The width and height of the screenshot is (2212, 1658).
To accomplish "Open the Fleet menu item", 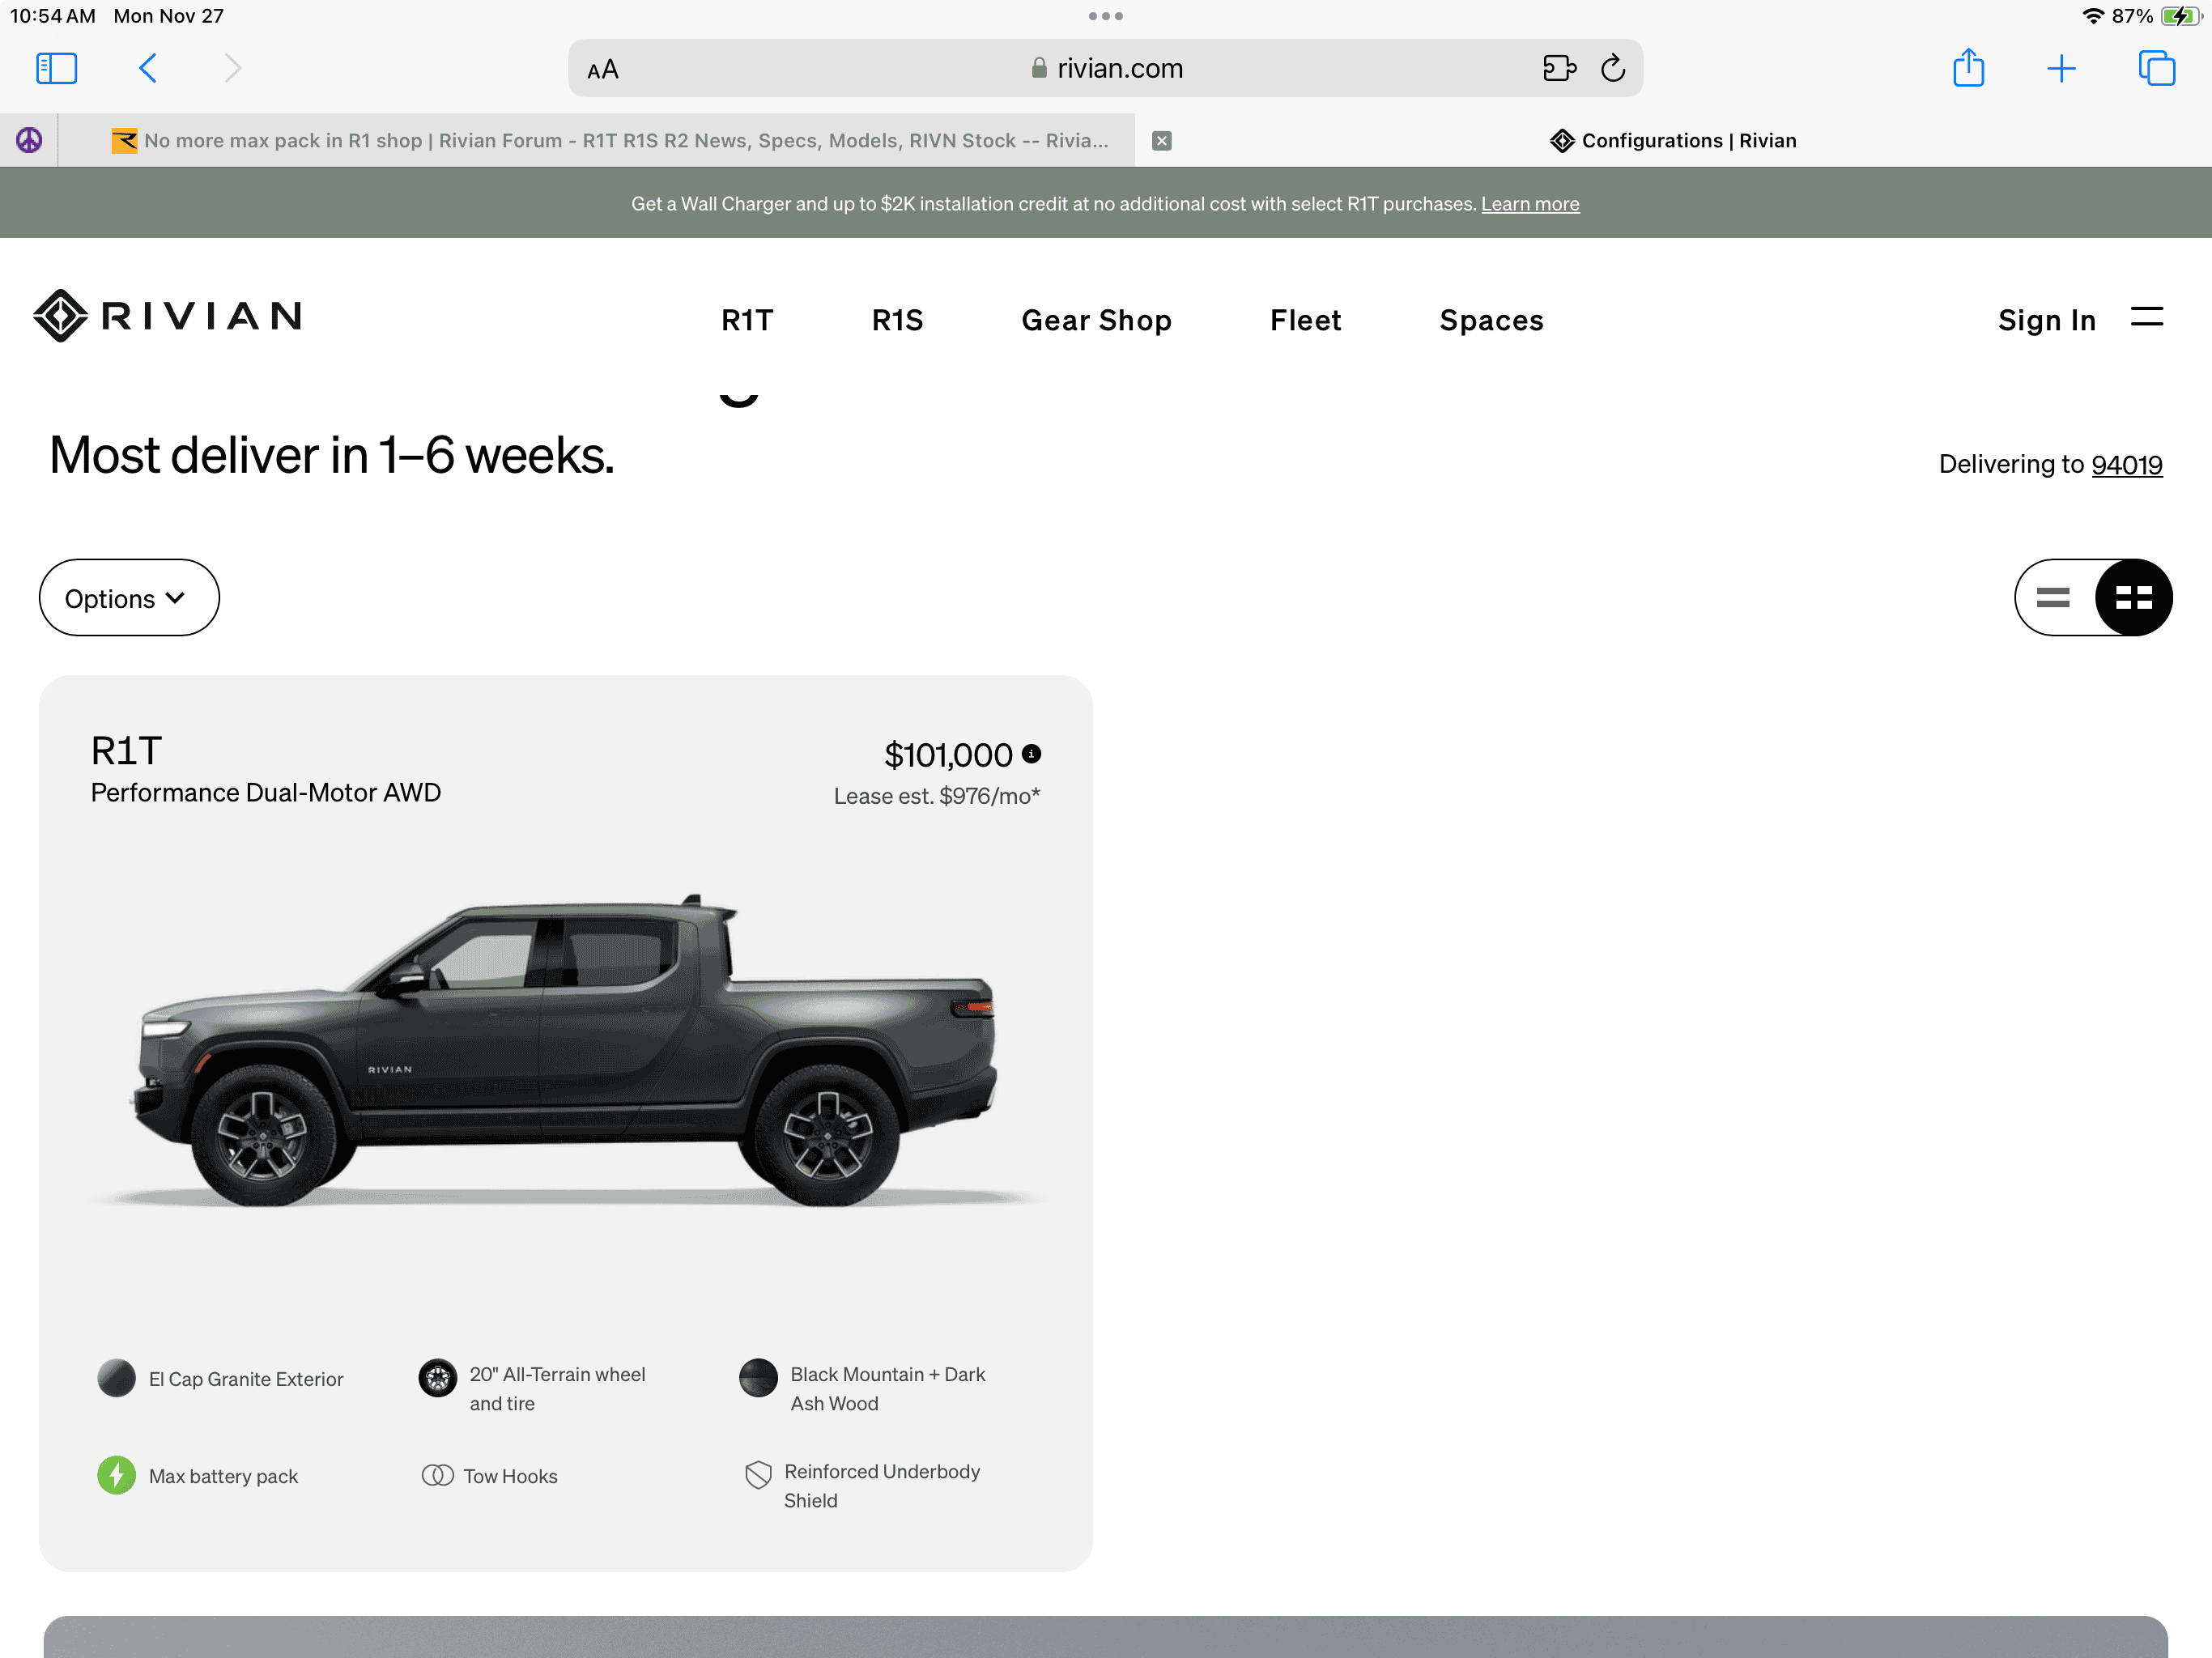I will tap(1305, 320).
